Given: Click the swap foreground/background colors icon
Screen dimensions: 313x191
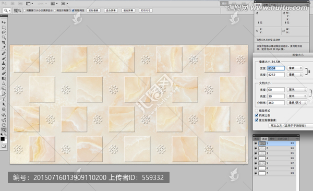Looking at the screenshot, I should (5, 135).
